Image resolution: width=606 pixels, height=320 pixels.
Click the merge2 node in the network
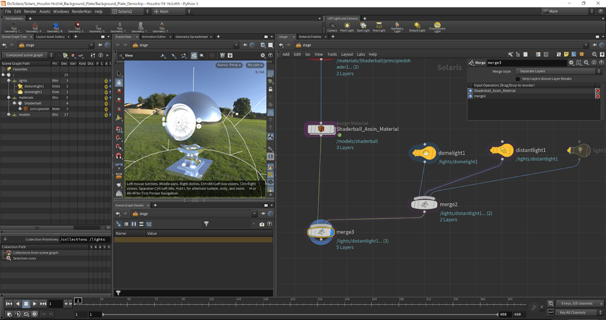point(424,204)
